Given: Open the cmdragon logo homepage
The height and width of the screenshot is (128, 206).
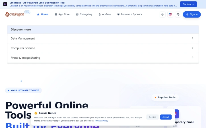Looking at the screenshot, I should (x=15, y=14).
